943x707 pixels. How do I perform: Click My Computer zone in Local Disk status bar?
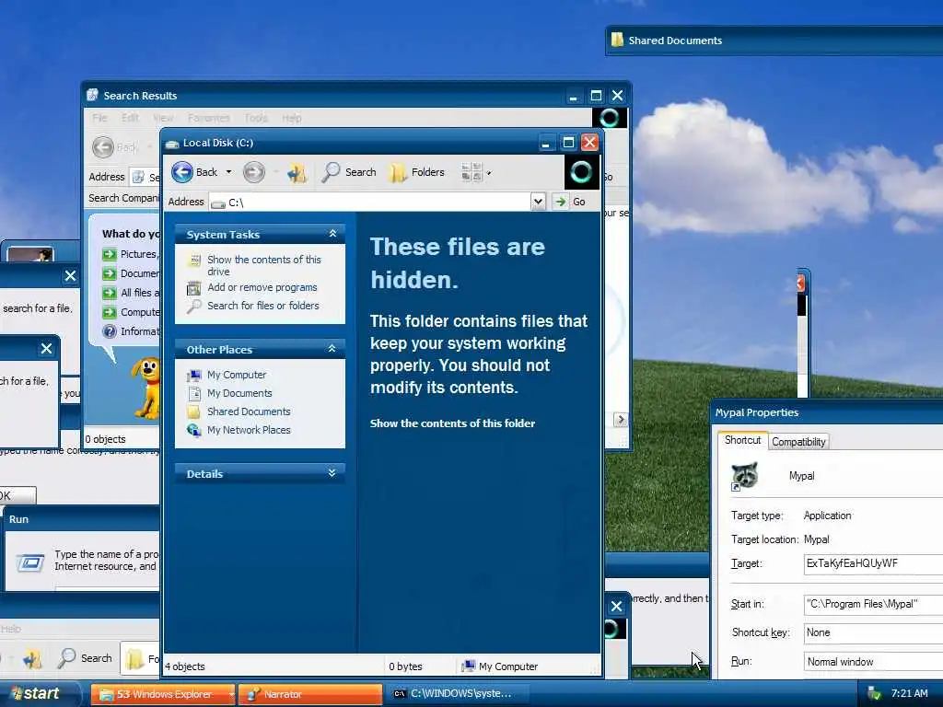pyautogui.click(x=499, y=666)
